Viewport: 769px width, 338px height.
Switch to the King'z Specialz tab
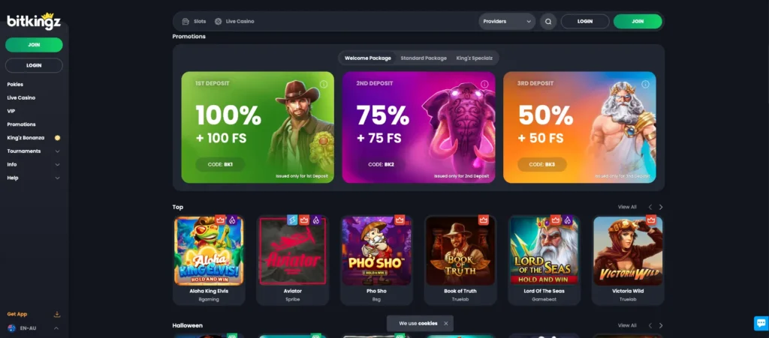473,58
